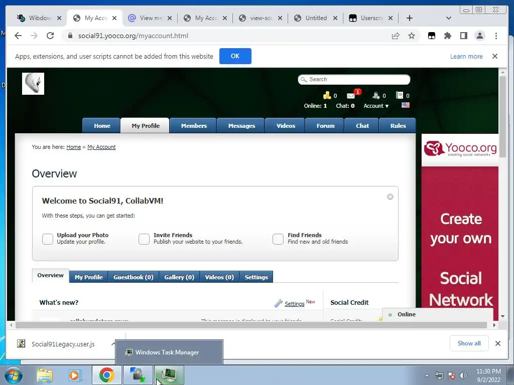Open the Chrome profile avatar icon

pyautogui.click(x=480, y=36)
